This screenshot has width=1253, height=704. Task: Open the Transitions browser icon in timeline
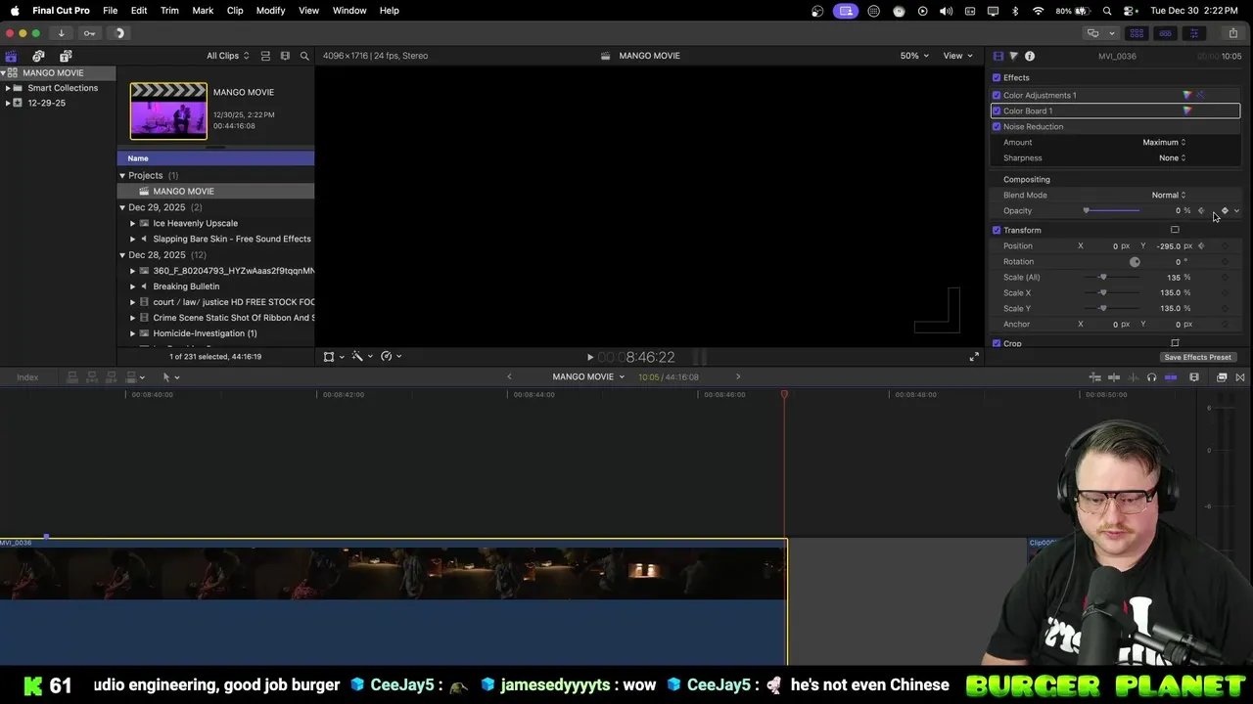[1240, 377]
